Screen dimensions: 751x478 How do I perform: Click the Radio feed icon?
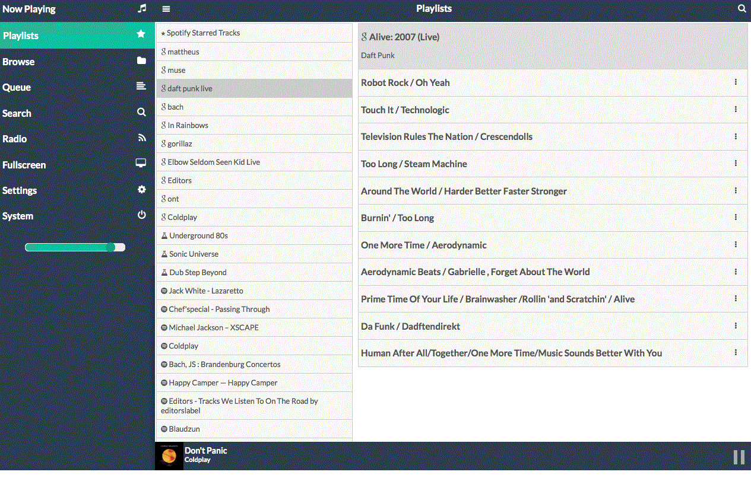141,138
